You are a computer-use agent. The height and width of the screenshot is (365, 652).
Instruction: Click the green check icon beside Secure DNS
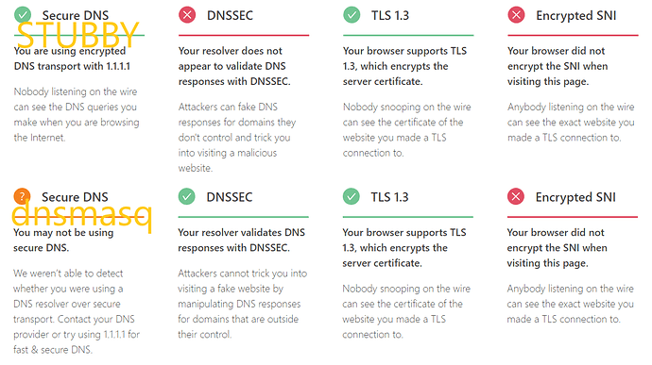[23, 15]
